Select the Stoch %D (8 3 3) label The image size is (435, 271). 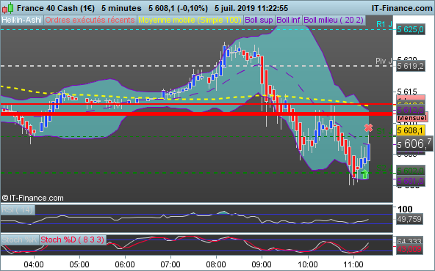pos(73,240)
